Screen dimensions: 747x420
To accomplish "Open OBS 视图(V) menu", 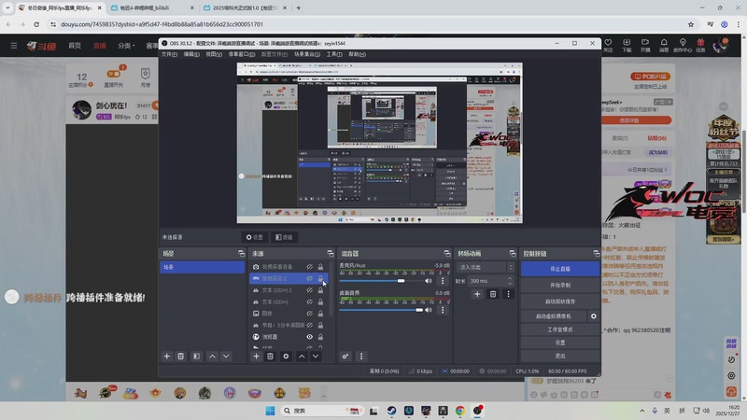I will [x=214, y=54].
